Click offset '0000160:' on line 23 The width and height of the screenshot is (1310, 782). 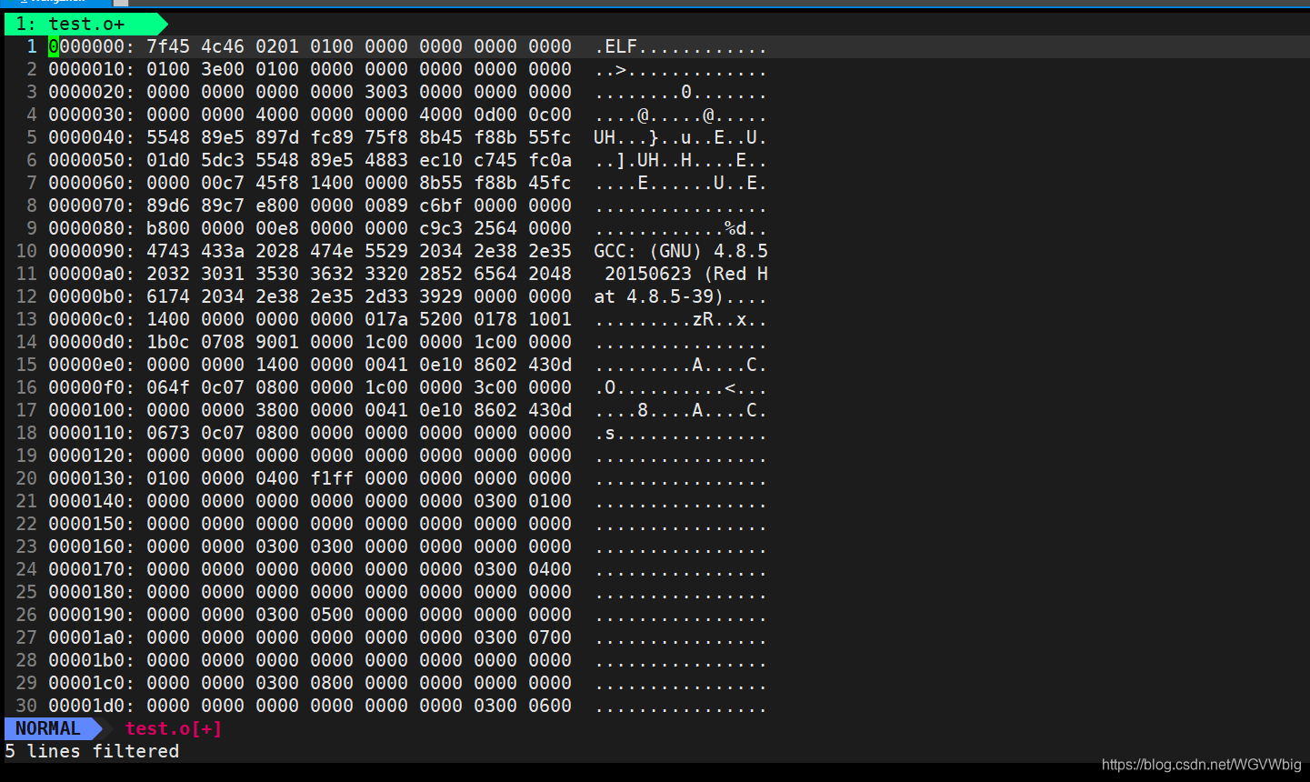pos(92,546)
